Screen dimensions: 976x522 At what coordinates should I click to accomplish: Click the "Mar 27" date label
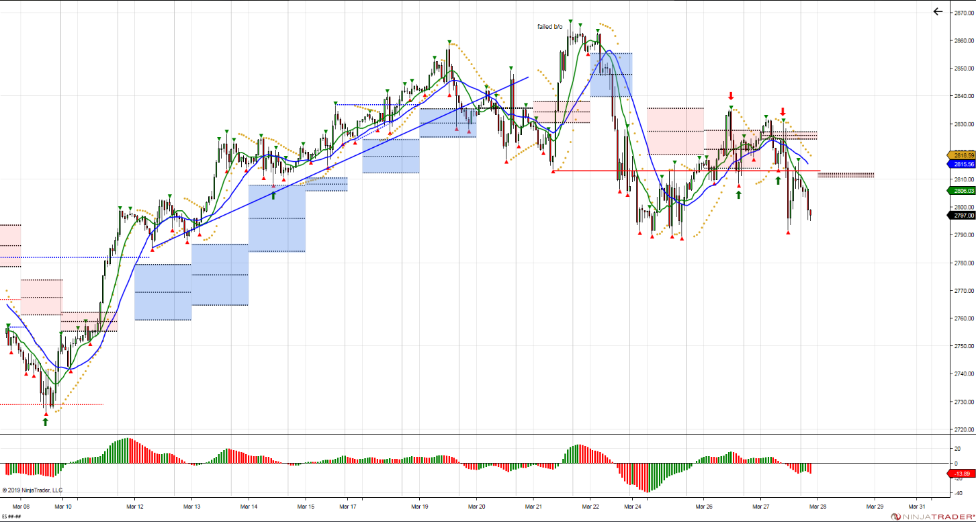point(761,507)
